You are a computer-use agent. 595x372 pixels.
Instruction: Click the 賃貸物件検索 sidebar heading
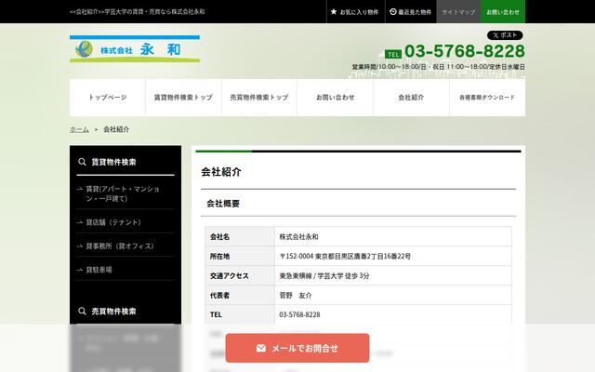click(x=113, y=162)
